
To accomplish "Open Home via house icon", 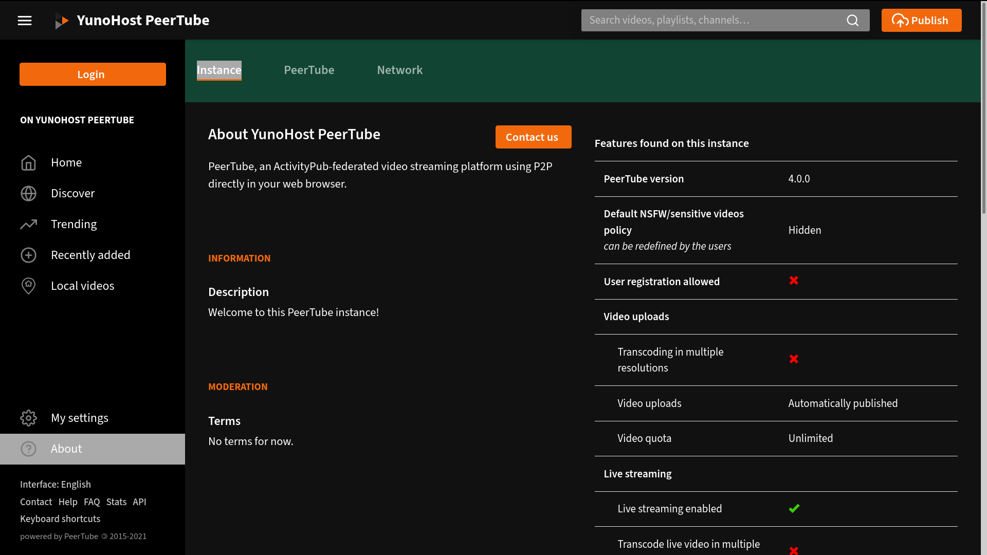I will coord(28,163).
